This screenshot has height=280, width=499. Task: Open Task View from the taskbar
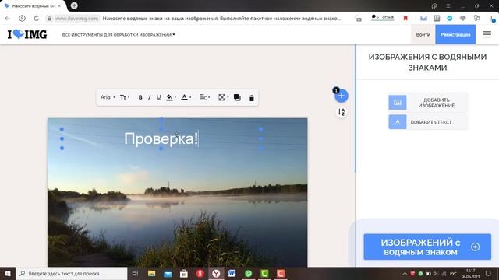135,273
